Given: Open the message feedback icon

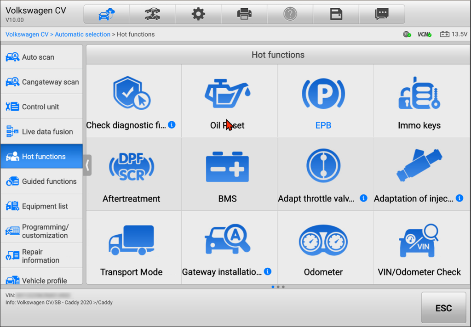Looking at the screenshot, I should (382, 14).
